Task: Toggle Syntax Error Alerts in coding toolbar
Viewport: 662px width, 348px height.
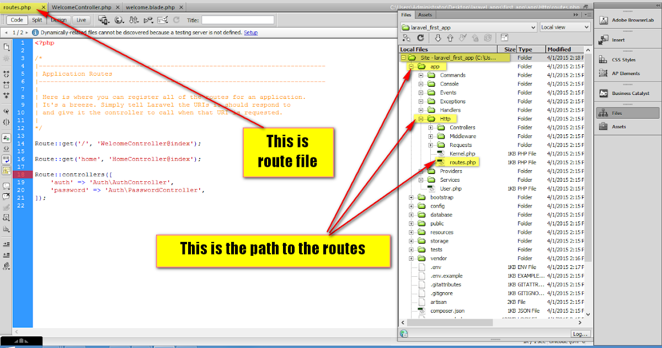Action: coord(7,170)
